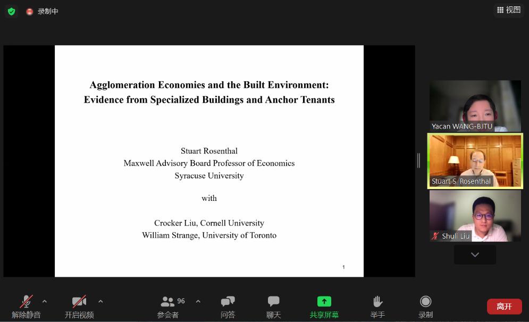
Task: Leave the meeting via 离开 button
Action: tap(505, 307)
